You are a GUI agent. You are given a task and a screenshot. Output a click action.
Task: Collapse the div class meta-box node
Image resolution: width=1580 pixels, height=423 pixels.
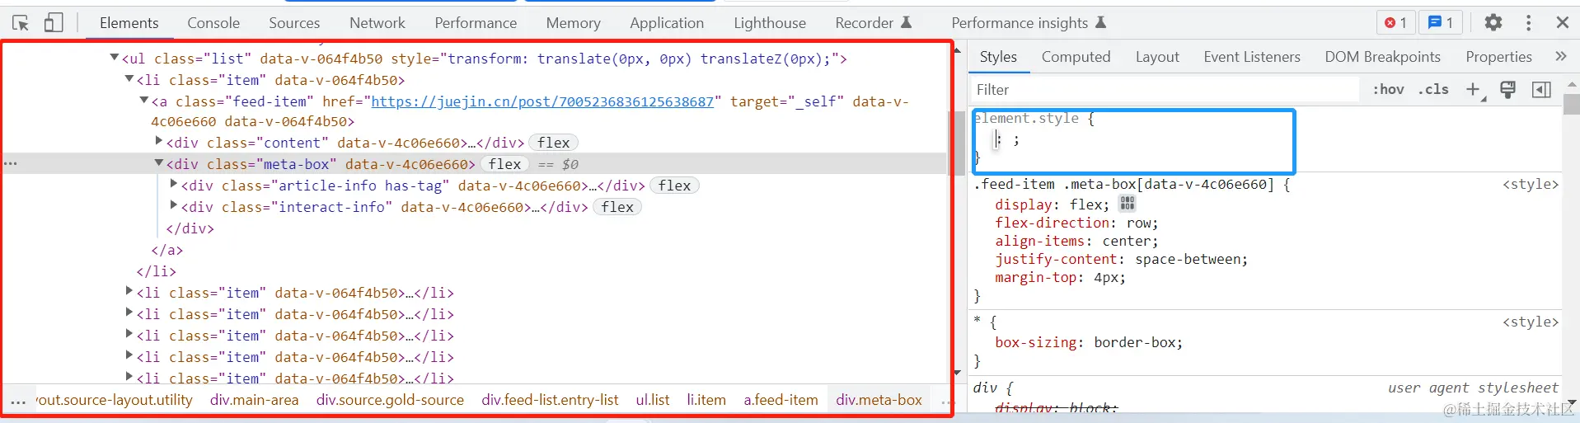159,162
